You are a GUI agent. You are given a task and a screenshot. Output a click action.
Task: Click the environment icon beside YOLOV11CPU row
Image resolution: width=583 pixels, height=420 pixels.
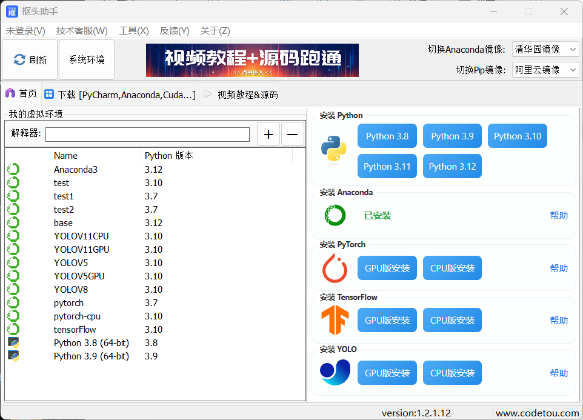13,236
